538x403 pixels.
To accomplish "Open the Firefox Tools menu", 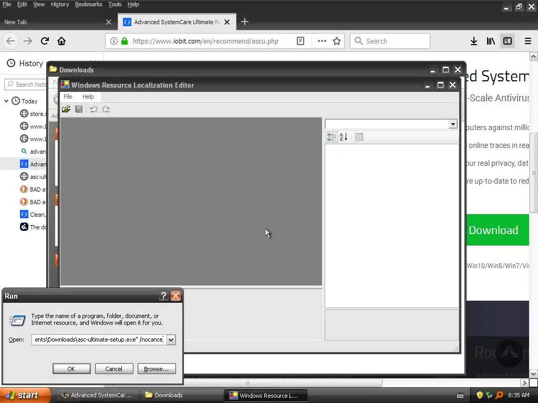I will (x=115, y=4).
